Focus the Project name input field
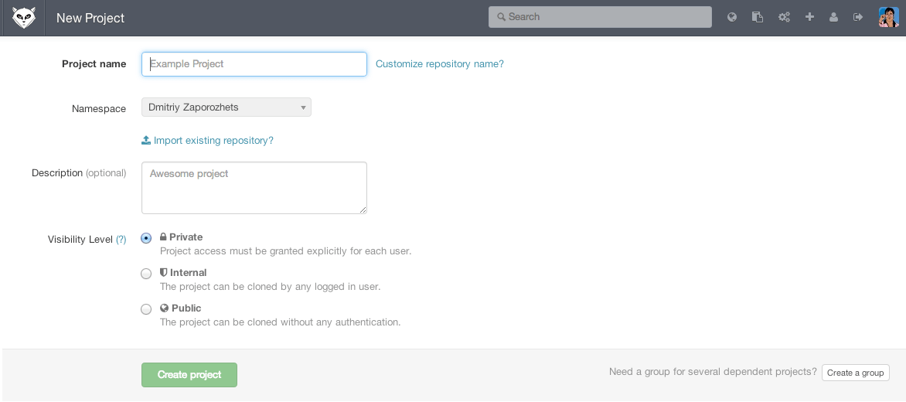This screenshot has height=402, width=906. coord(254,64)
